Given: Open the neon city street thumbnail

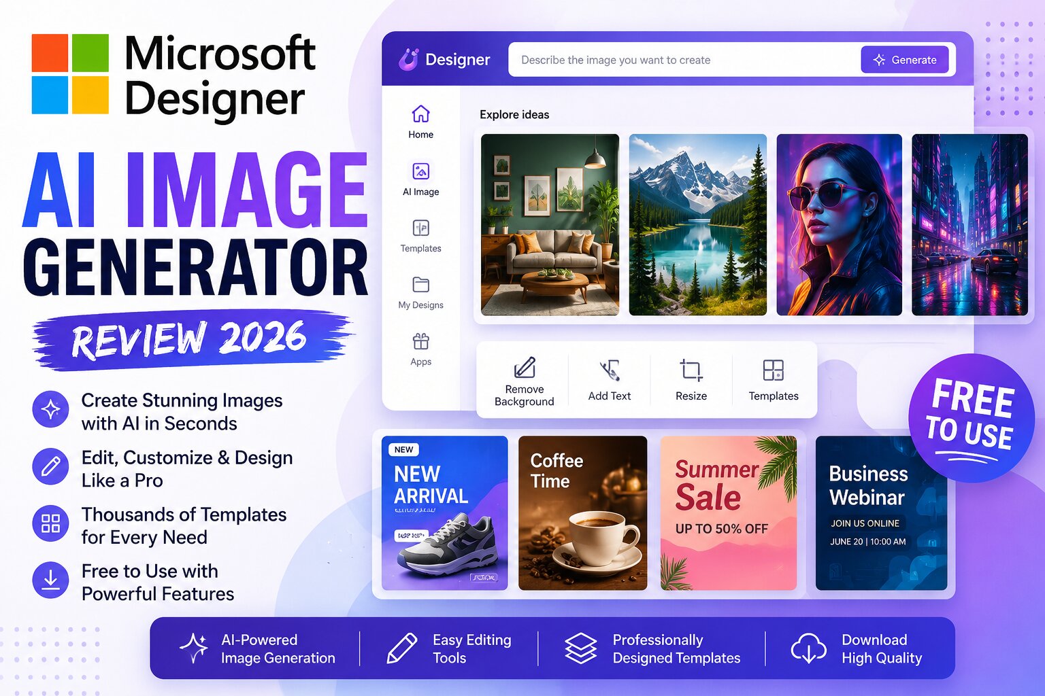Looking at the screenshot, I should coord(969,225).
